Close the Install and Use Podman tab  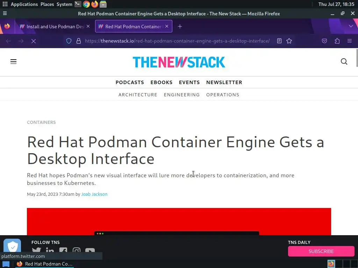(x=88, y=26)
